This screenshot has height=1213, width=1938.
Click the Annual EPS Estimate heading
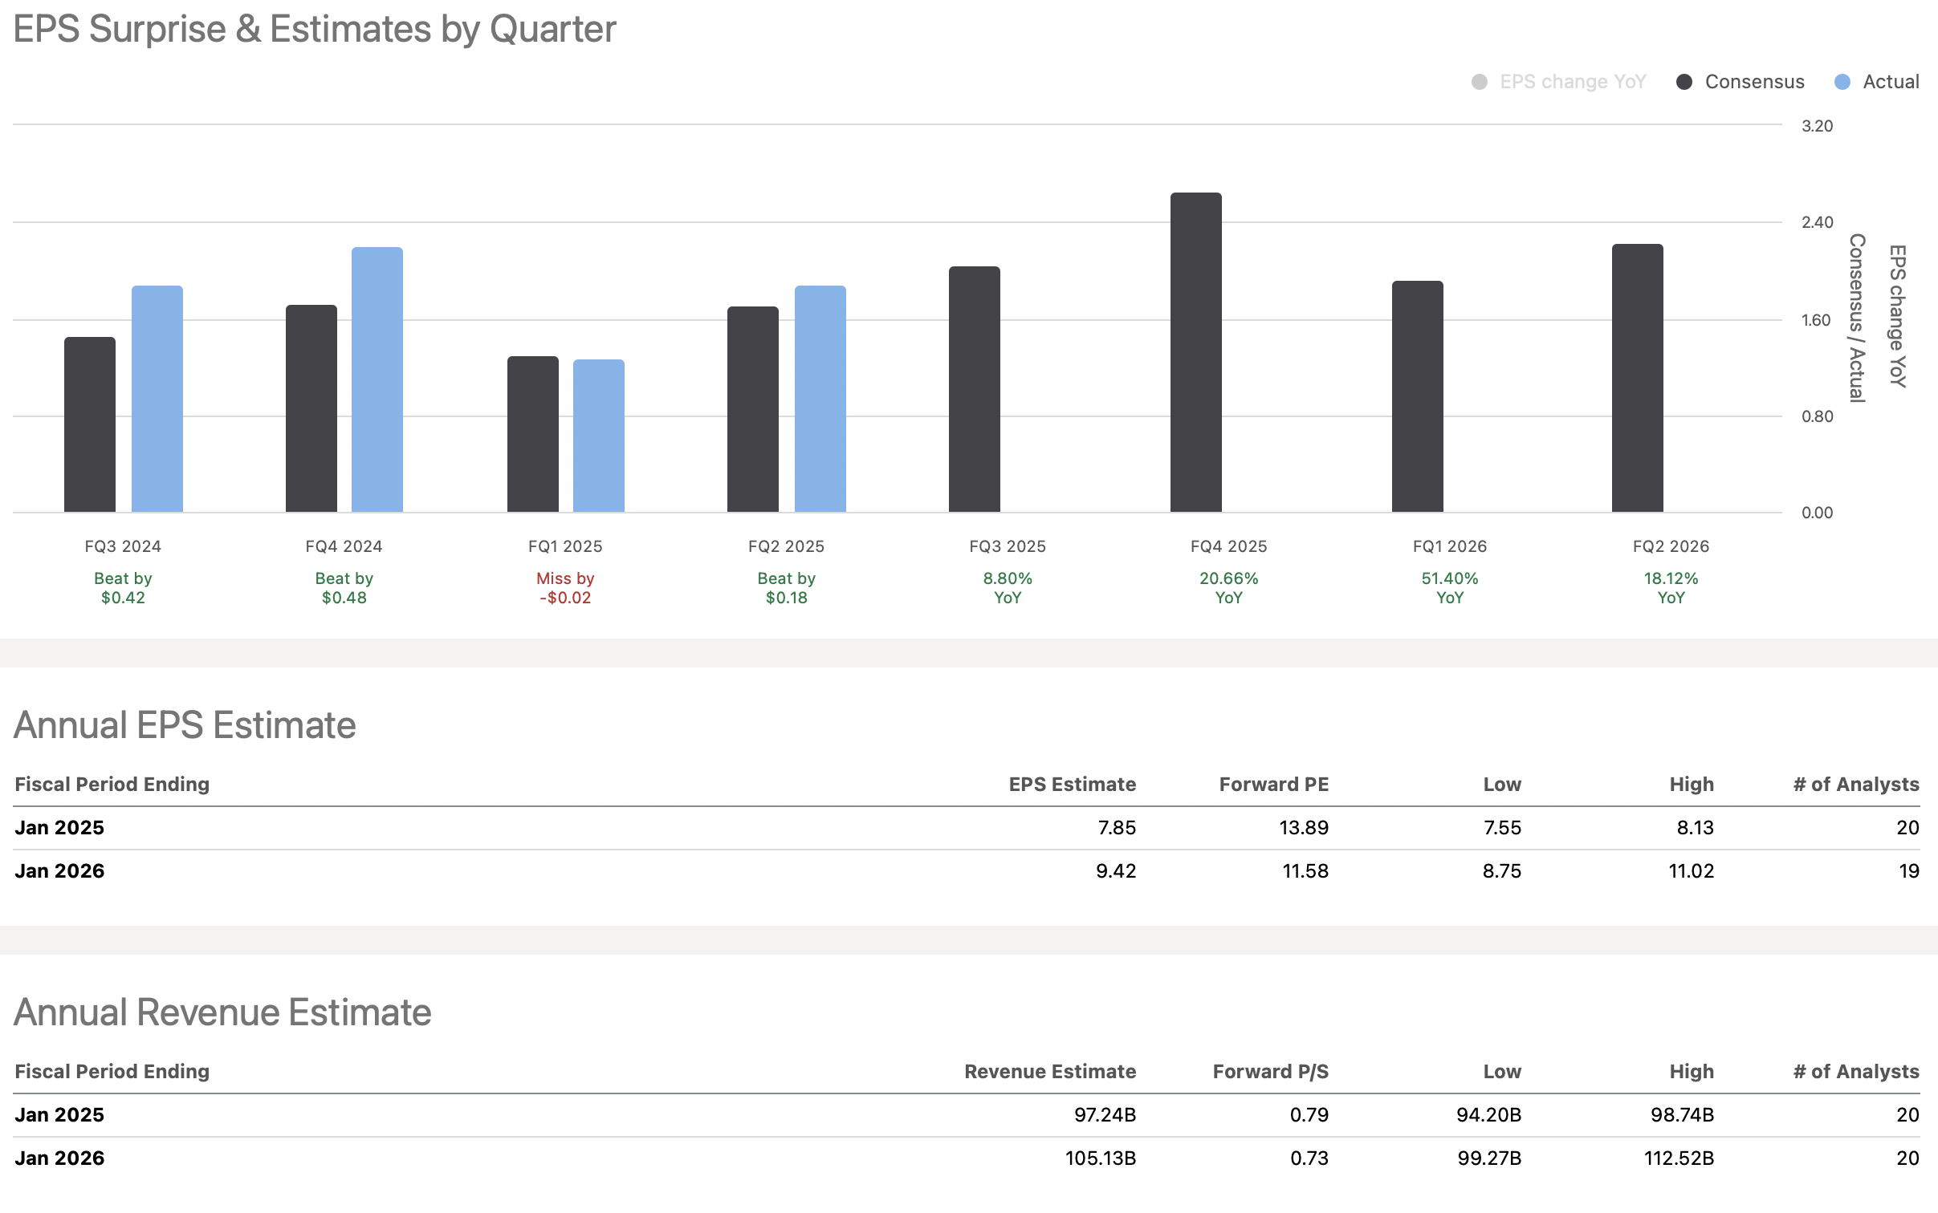[x=185, y=725]
